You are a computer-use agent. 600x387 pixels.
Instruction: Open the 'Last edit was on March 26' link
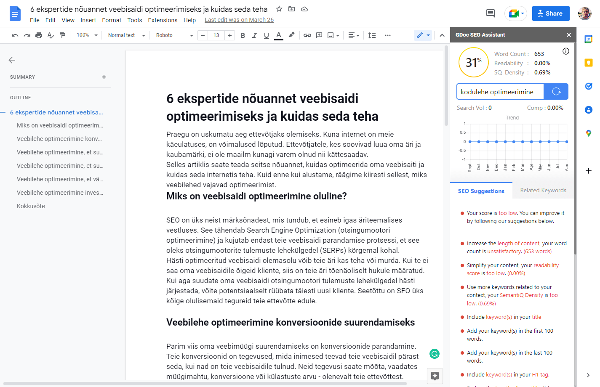(239, 20)
